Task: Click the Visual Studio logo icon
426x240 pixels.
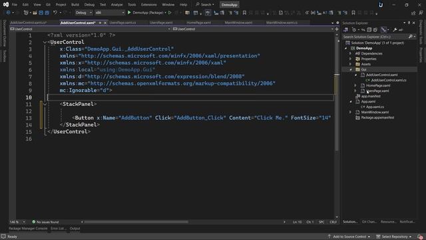Action: pos(6,5)
